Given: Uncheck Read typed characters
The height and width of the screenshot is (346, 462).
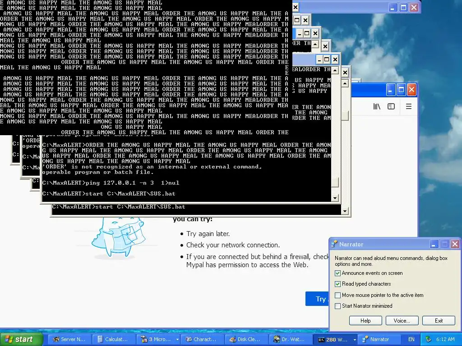Looking at the screenshot, I should point(337,284).
